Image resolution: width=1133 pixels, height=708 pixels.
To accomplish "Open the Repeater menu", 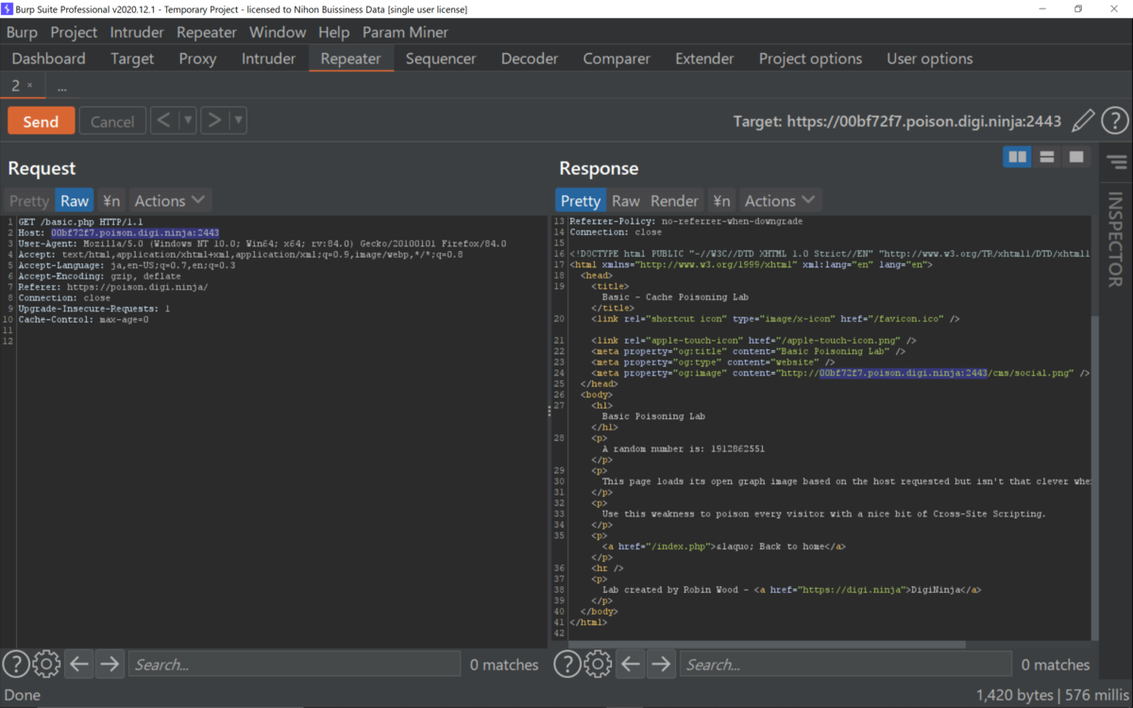I will [207, 32].
